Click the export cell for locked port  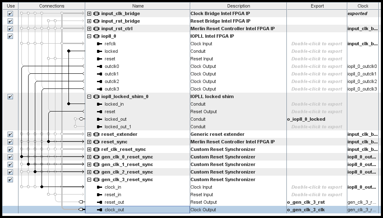tap(317, 51)
